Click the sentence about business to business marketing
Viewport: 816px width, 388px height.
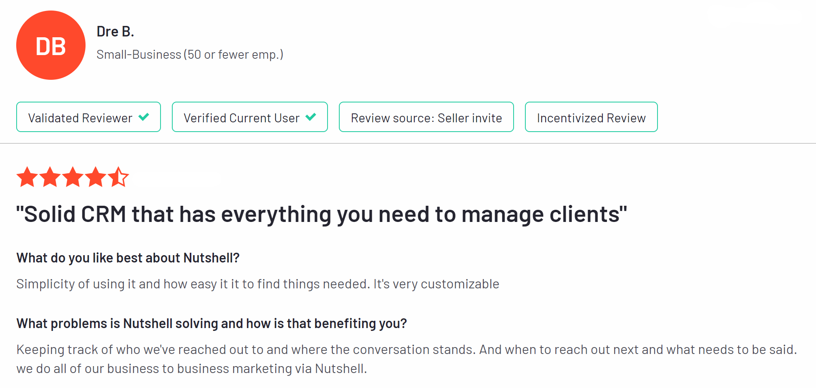click(x=191, y=369)
